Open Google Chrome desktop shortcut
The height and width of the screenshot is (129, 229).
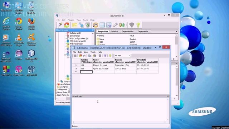point(19,24)
